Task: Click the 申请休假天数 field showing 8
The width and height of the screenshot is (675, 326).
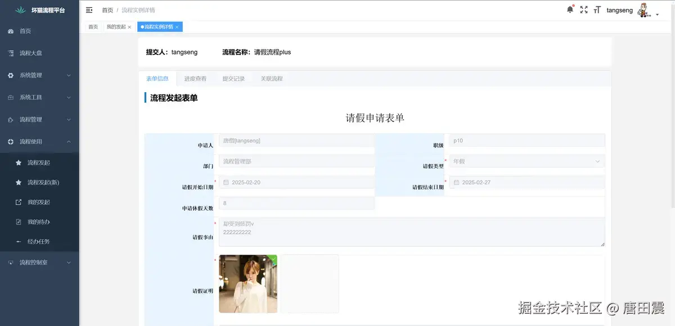Action: (296, 203)
